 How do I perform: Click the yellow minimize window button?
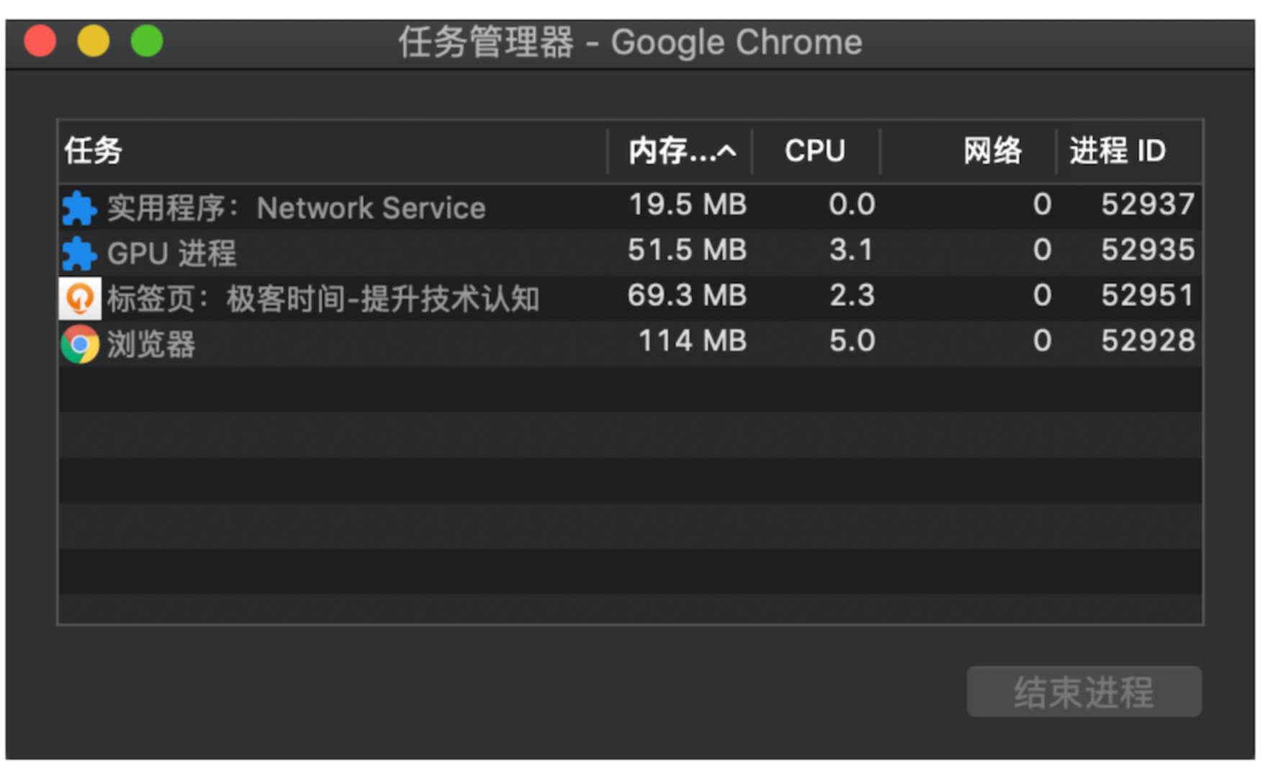tap(94, 41)
